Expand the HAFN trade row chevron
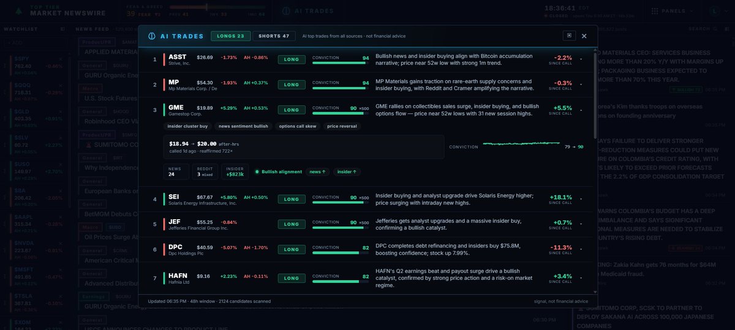This screenshot has width=735, height=330. click(x=581, y=279)
